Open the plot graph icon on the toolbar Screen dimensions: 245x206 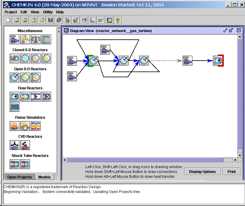coord(93,20)
